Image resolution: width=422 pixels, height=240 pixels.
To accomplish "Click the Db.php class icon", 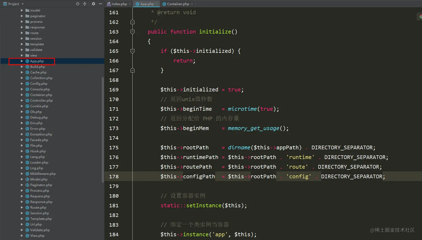I will (27, 112).
